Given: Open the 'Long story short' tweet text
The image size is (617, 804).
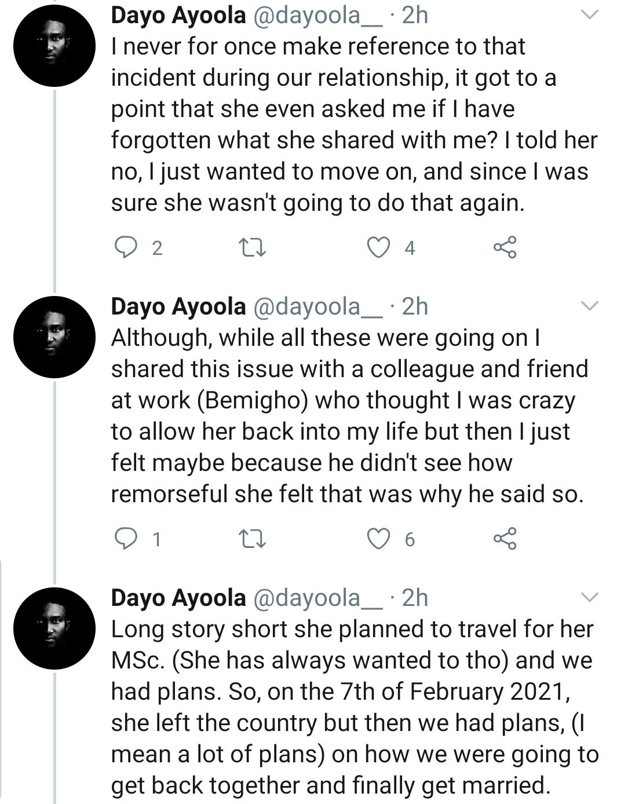Looking at the screenshot, I should click(x=353, y=707).
